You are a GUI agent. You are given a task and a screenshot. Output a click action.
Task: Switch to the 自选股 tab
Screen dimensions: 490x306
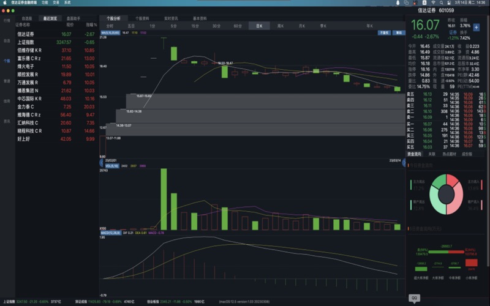(27, 18)
